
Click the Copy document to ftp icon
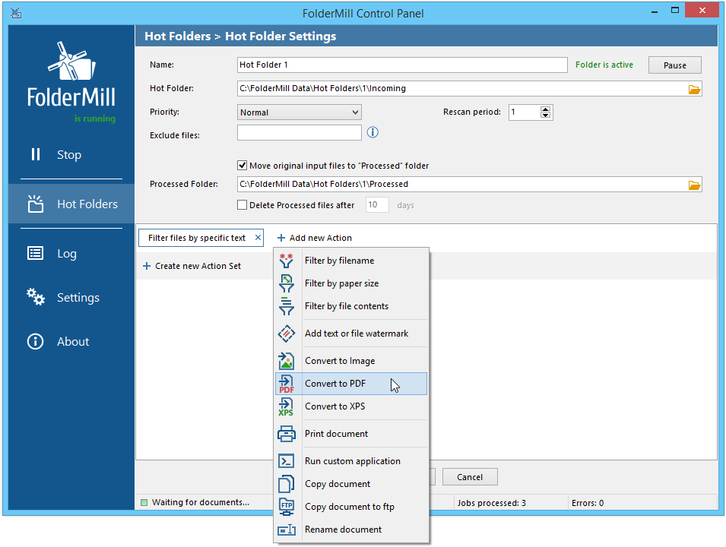(287, 507)
